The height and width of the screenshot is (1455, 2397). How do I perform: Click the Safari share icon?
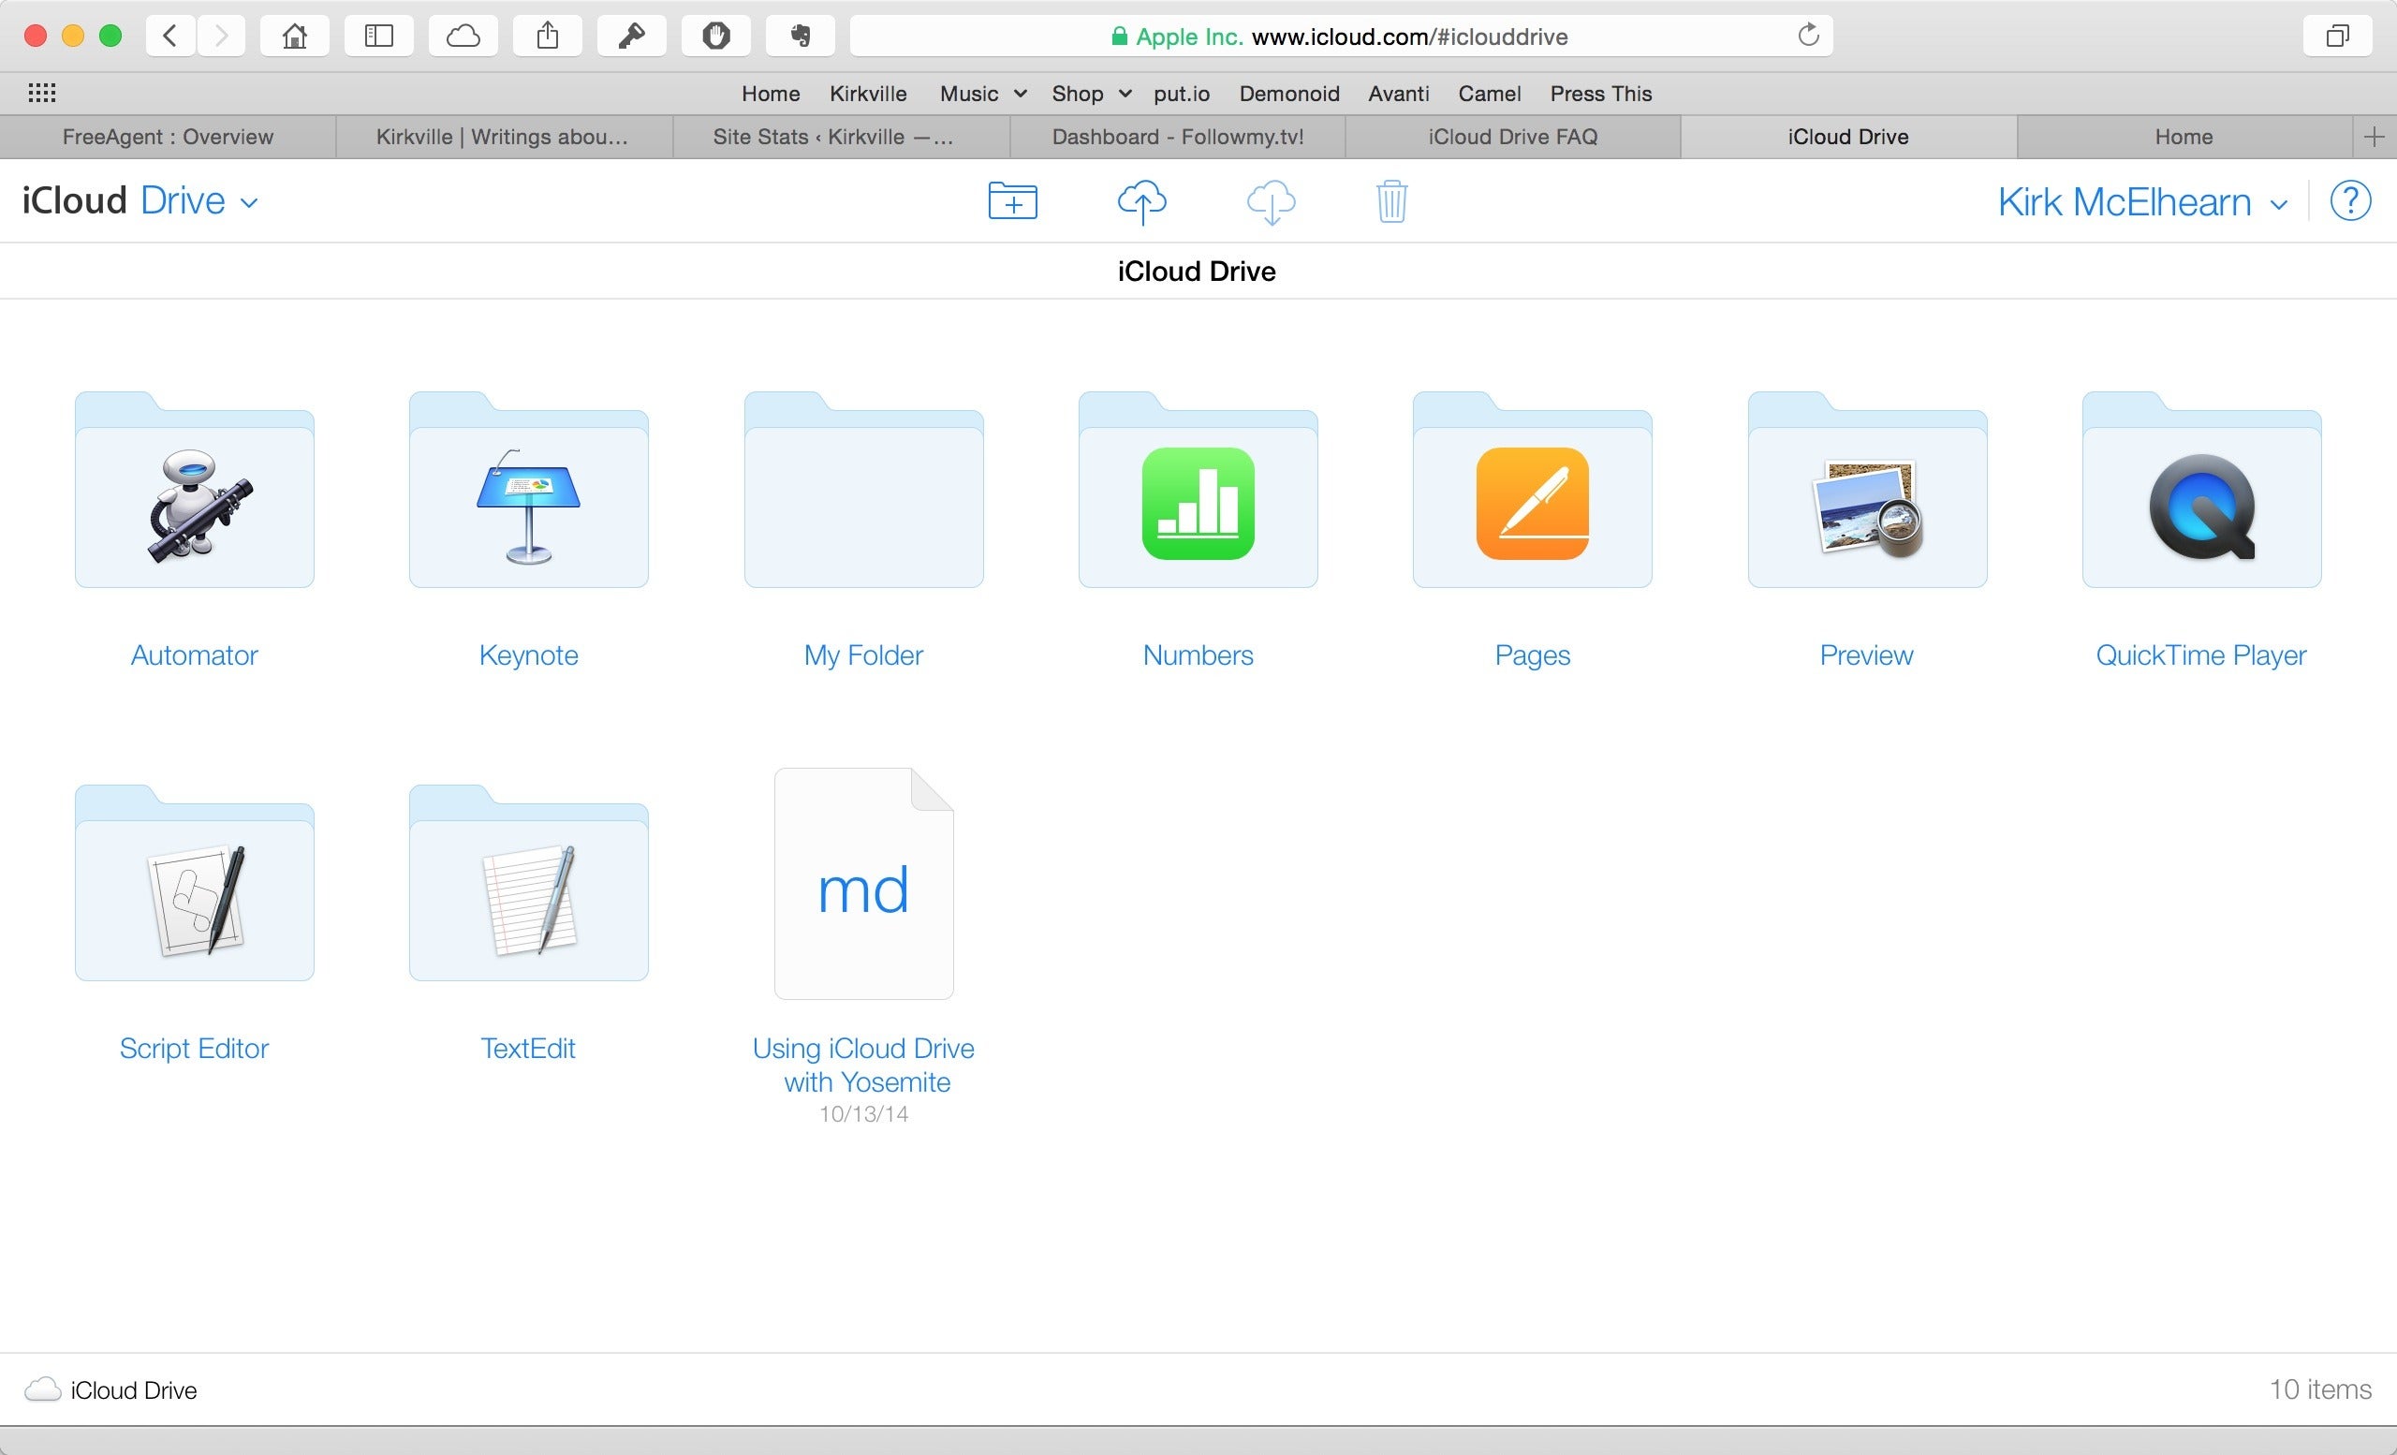point(548,36)
